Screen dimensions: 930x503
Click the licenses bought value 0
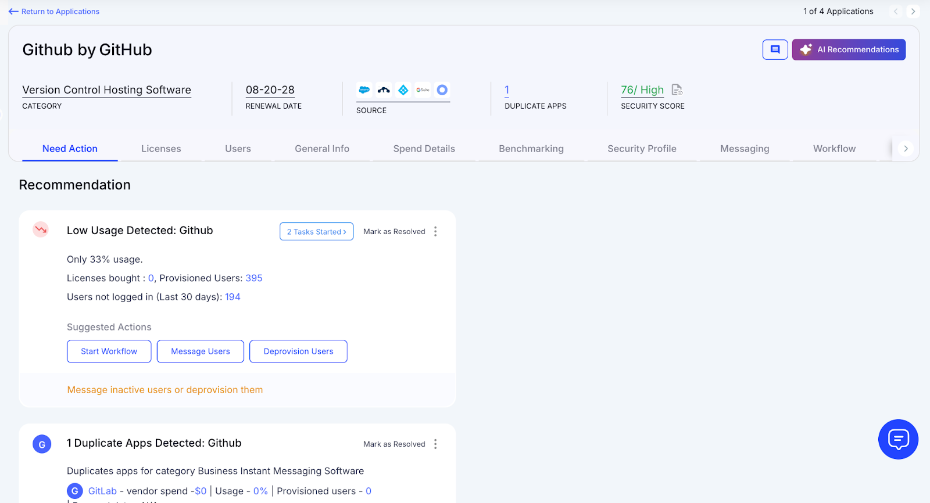(x=151, y=278)
